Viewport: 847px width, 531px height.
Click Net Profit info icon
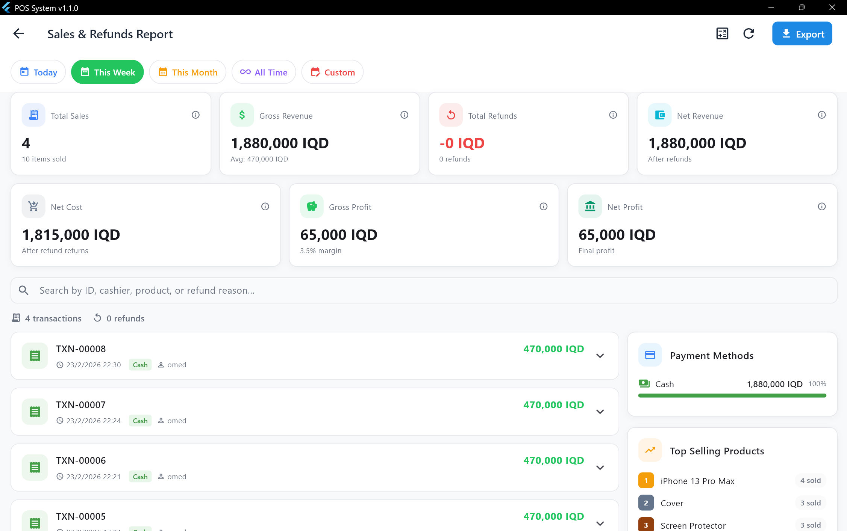821,207
